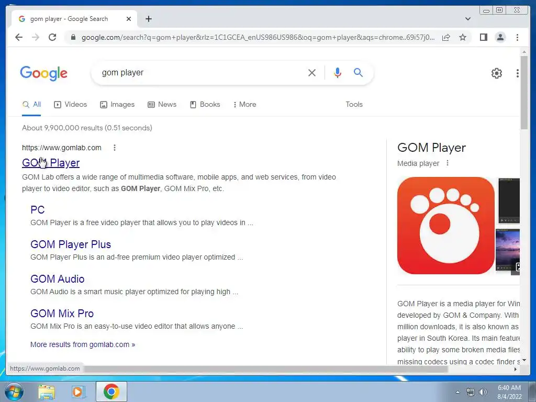Expand the More search categories
The width and height of the screenshot is (536, 402).
[x=245, y=105]
